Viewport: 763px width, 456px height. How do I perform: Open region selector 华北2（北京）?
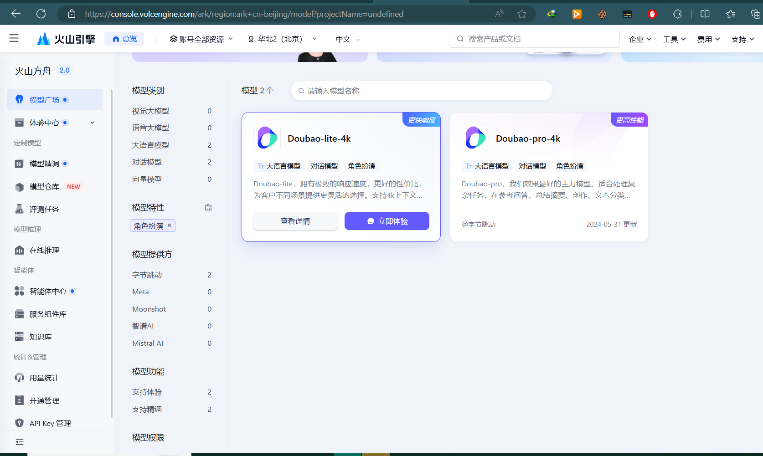tap(283, 39)
